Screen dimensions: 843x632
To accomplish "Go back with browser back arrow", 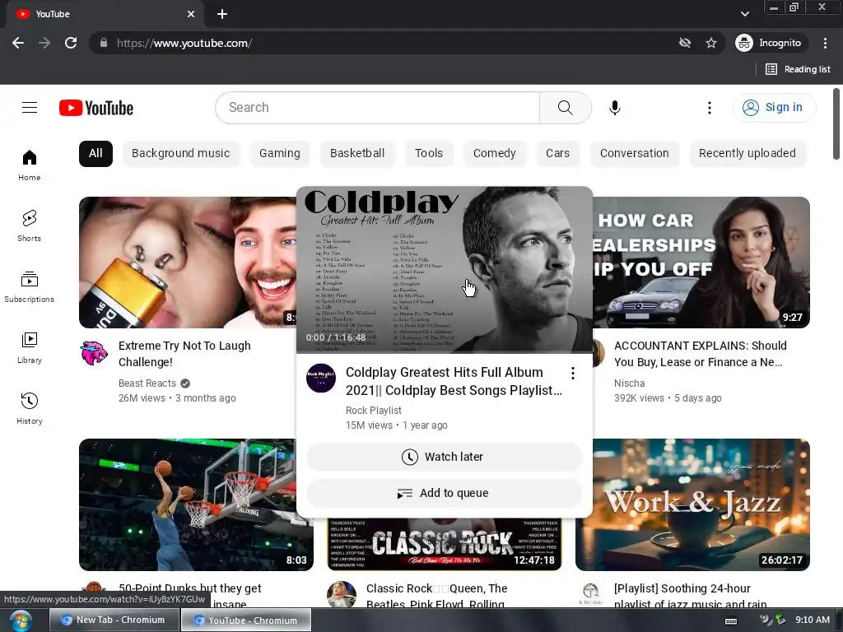I will tap(18, 43).
